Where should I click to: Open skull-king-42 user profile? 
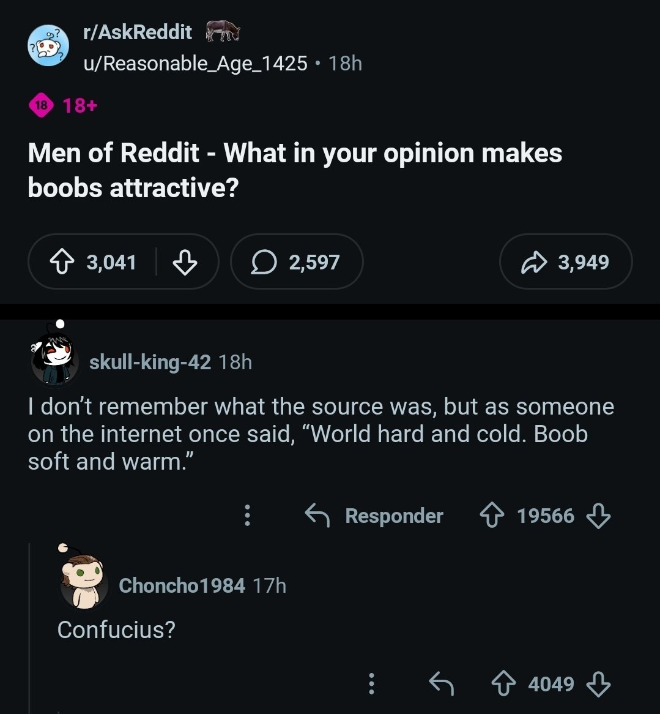point(150,362)
